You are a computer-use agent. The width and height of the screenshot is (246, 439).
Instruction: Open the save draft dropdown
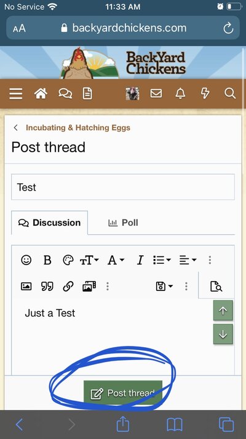164,286
